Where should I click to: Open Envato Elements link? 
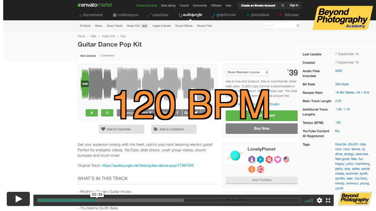click(x=147, y=6)
